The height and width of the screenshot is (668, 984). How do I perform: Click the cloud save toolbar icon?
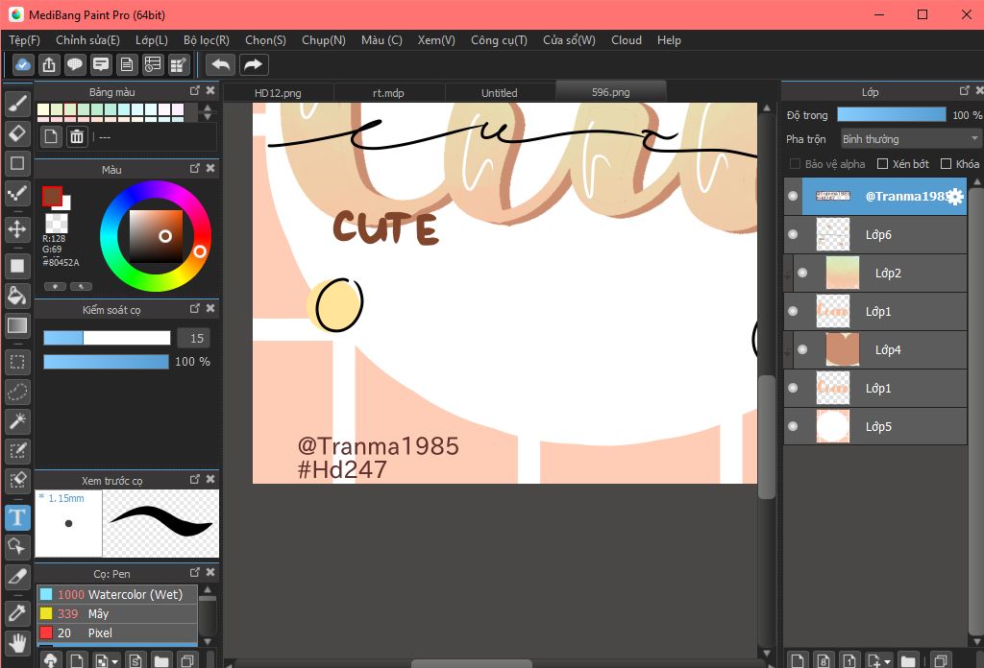click(x=23, y=64)
